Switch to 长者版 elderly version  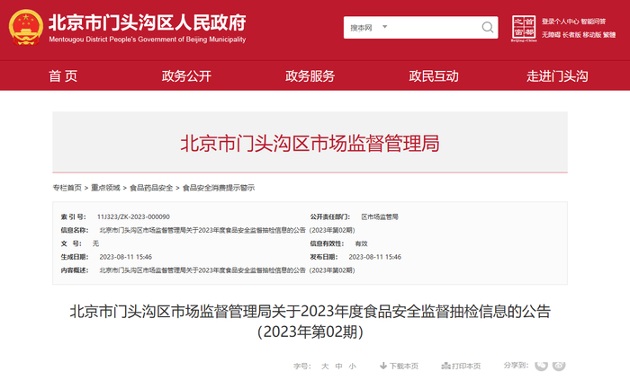[571, 35]
